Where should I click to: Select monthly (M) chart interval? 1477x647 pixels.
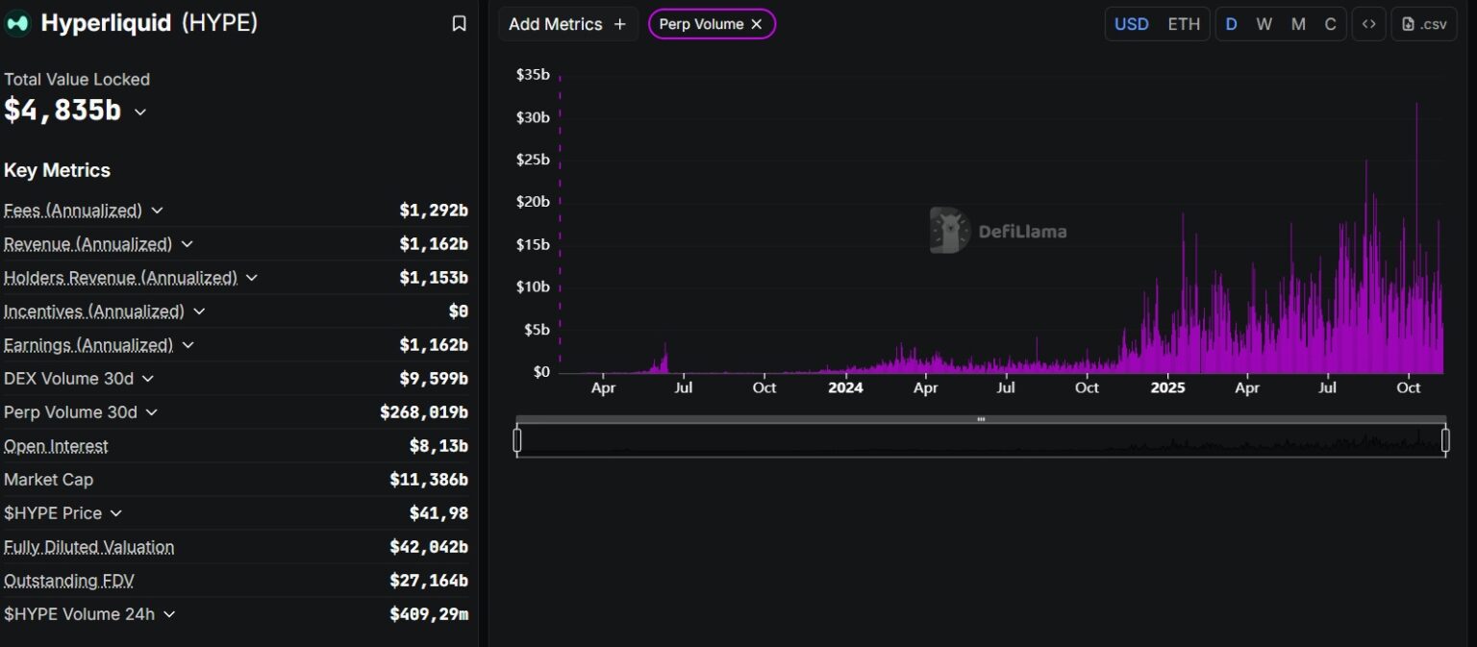[x=1298, y=24]
